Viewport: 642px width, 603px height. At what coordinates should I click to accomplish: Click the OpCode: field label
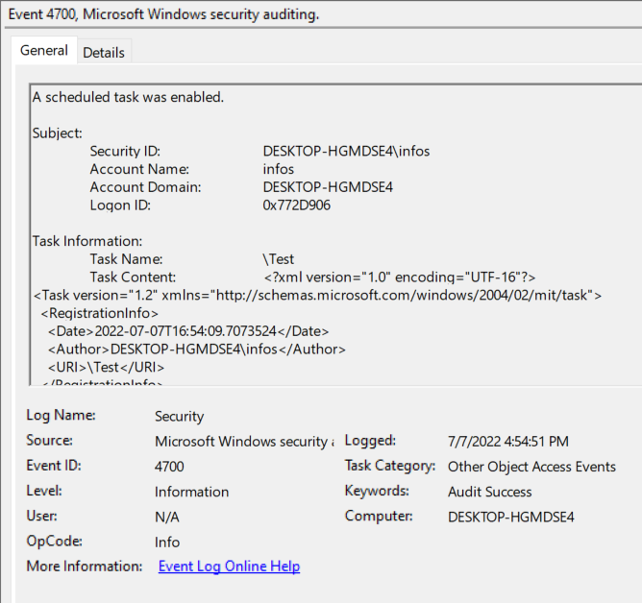pyautogui.click(x=54, y=542)
